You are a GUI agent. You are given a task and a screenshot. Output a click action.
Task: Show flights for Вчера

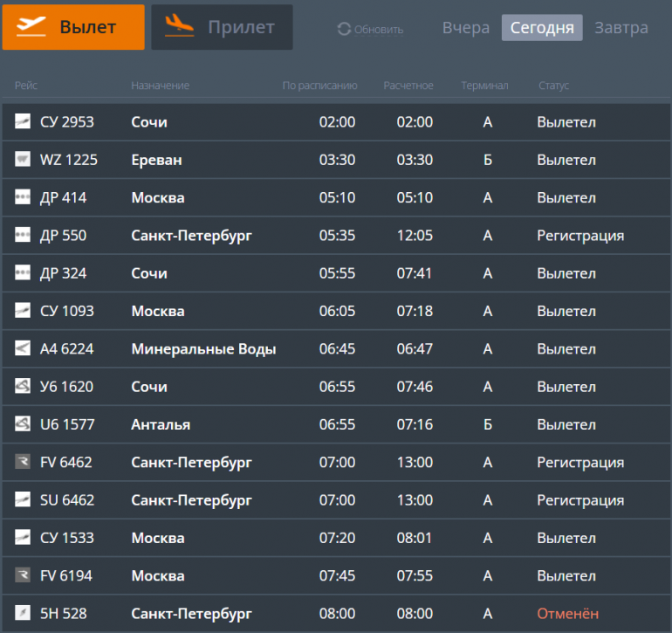pos(466,28)
